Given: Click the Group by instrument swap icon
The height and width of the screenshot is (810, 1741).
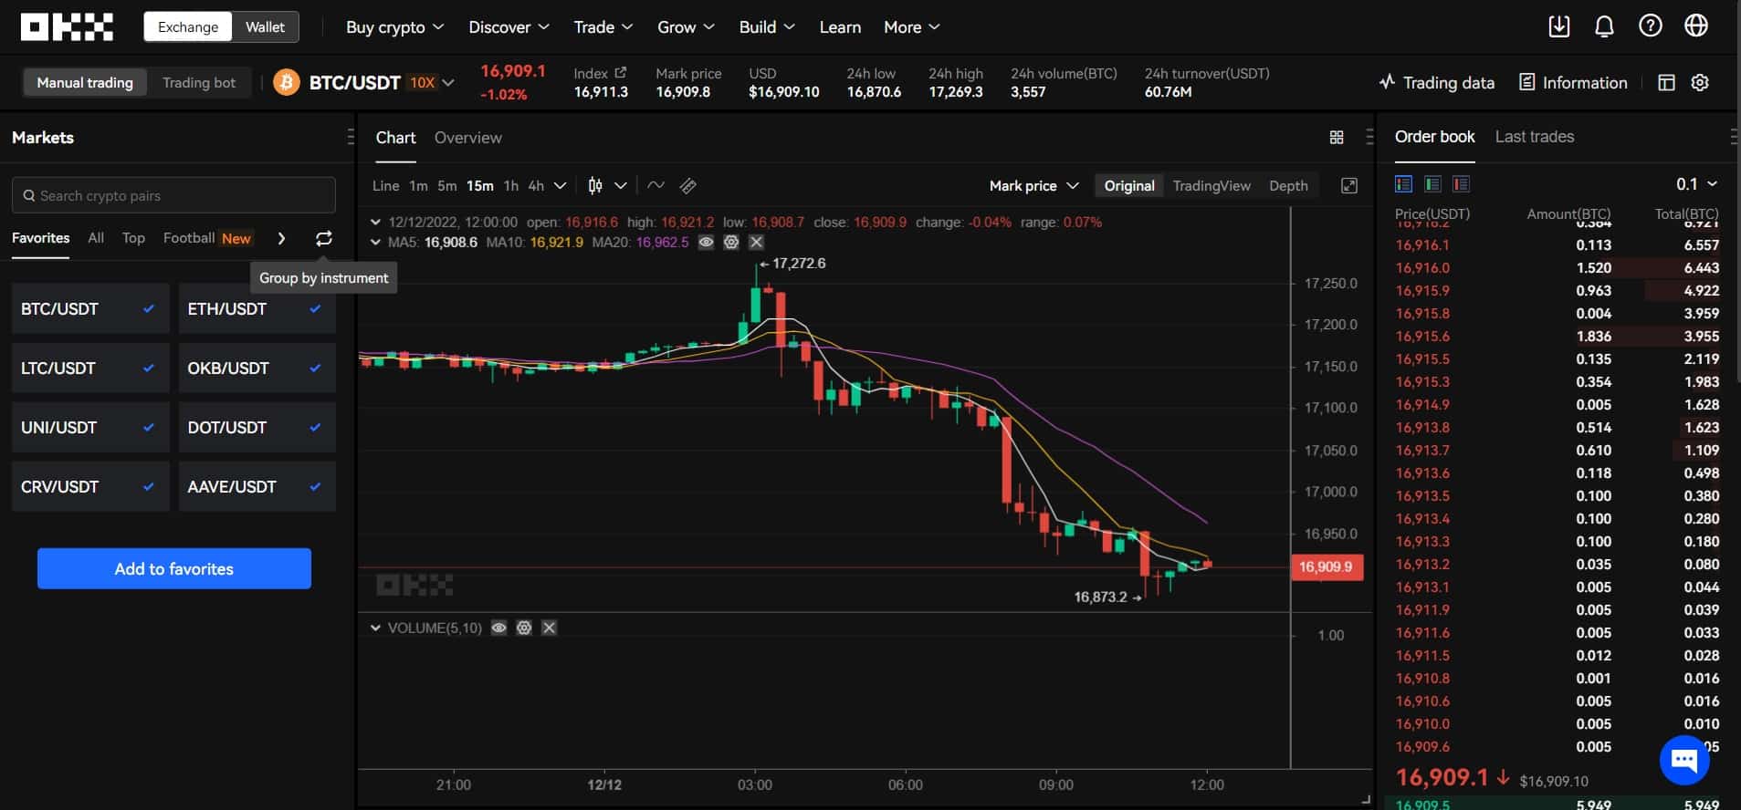Looking at the screenshot, I should pos(324,238).
